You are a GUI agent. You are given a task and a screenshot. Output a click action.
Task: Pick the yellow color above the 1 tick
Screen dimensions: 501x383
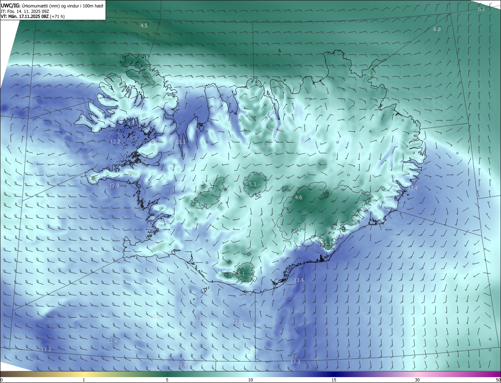point(84,374)
